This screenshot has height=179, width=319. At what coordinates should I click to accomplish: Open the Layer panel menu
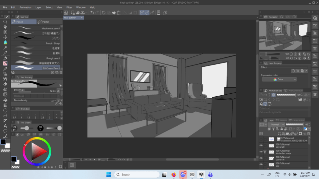click(261, 120)
